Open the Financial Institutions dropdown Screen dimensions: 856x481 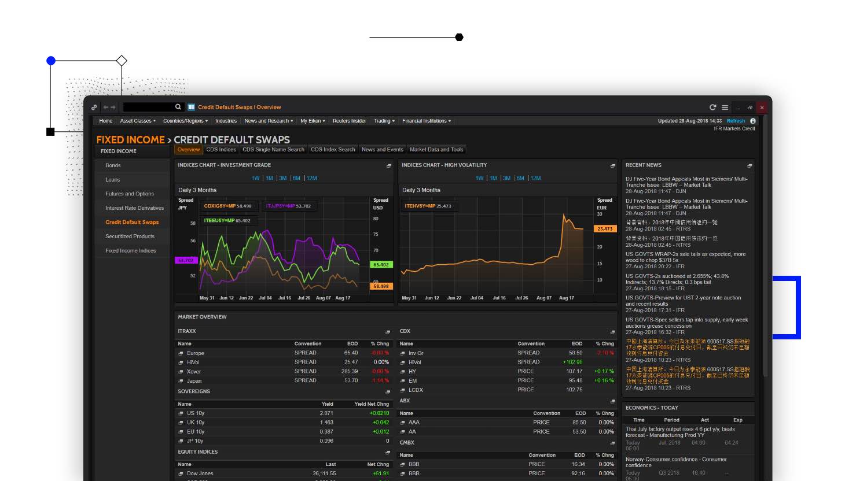click(427, 121)
